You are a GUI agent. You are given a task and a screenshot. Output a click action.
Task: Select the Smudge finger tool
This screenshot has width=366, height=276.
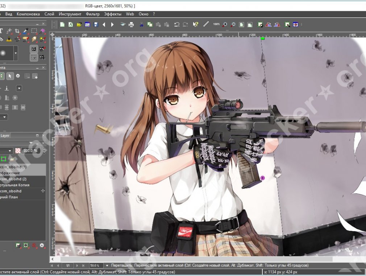coord(34,39)
